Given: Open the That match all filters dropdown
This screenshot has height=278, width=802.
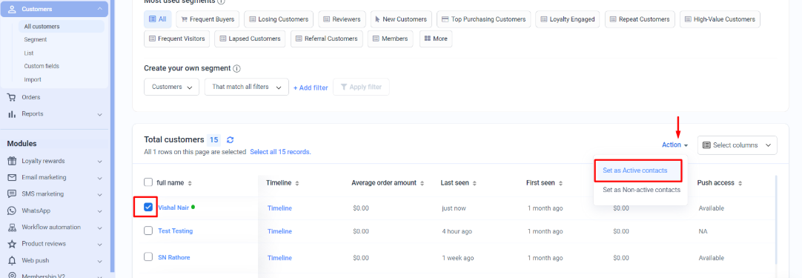Looking at the screenshot, I should (247, 87).
